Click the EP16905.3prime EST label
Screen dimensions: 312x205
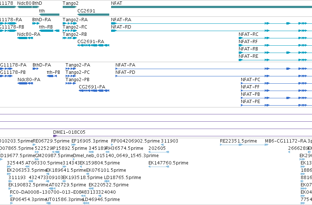(x=90, y=141)
